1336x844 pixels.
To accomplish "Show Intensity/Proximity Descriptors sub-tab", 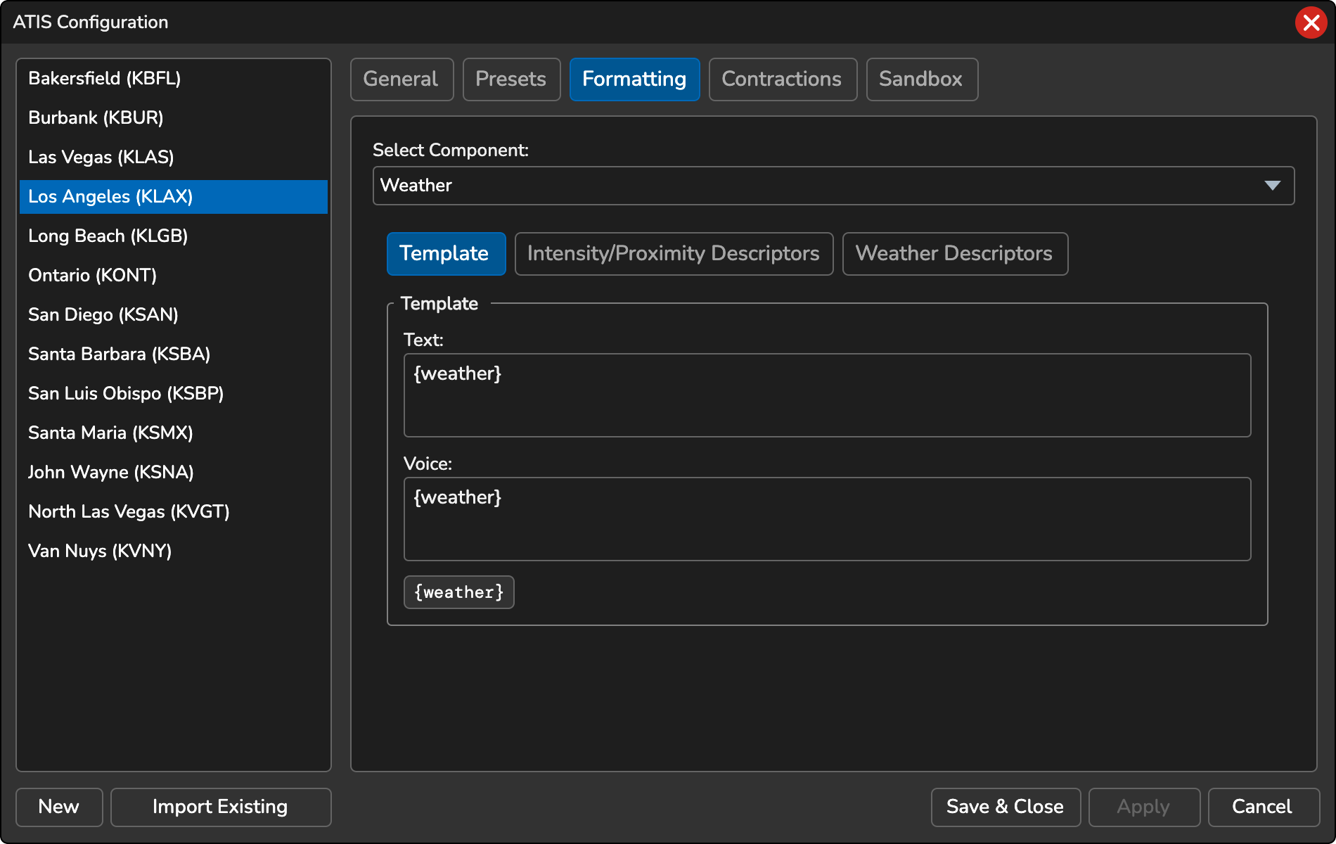I will (674, 254).
